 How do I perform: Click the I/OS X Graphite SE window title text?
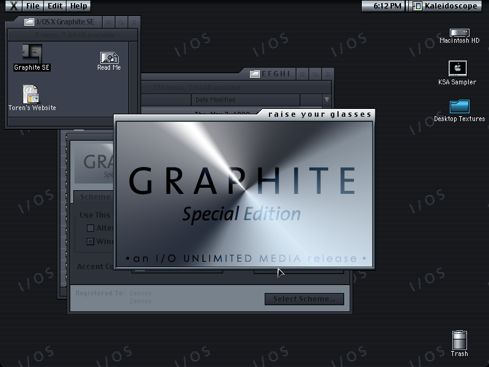click(65, 22)
